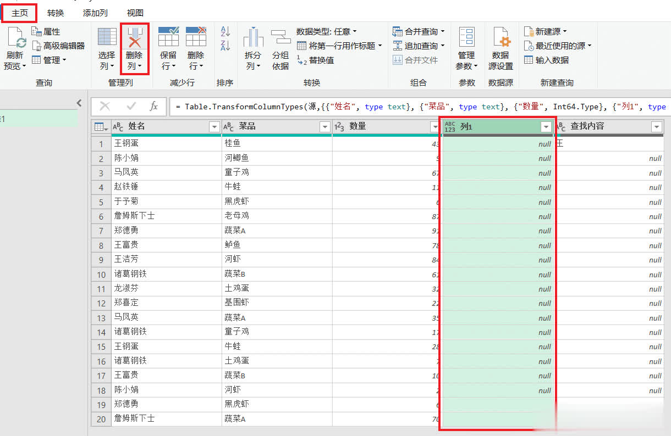Screen dimensions: 671x436
Task: Click the Remove Rows icon
Action: click(x=196, y=37)
